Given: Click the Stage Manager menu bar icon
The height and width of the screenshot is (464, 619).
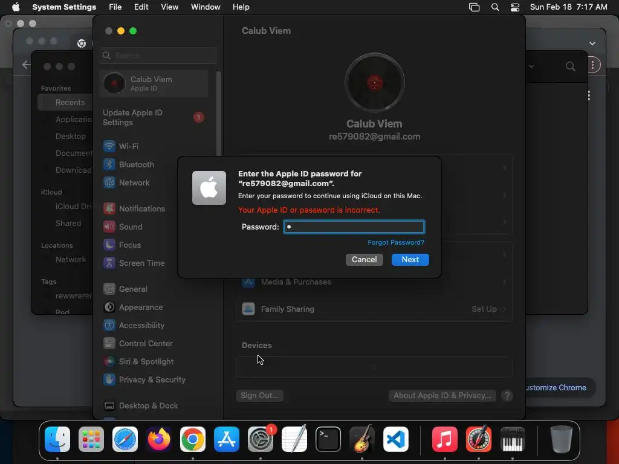Looking at the screenshot, I should (474, 7).
